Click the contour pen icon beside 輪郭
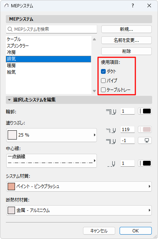 coord(111,112)
